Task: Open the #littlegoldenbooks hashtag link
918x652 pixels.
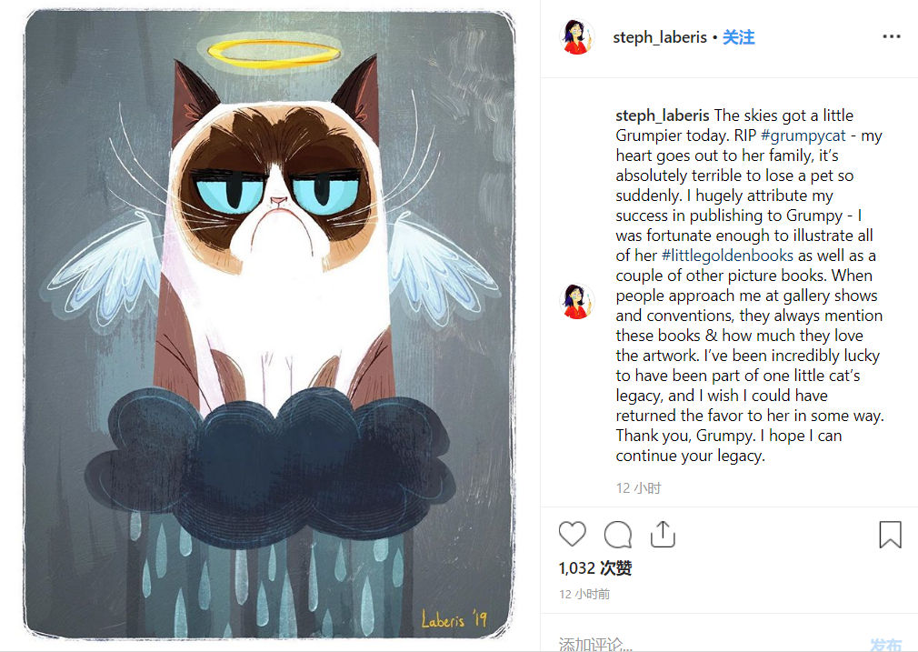Action: [727, 256]
